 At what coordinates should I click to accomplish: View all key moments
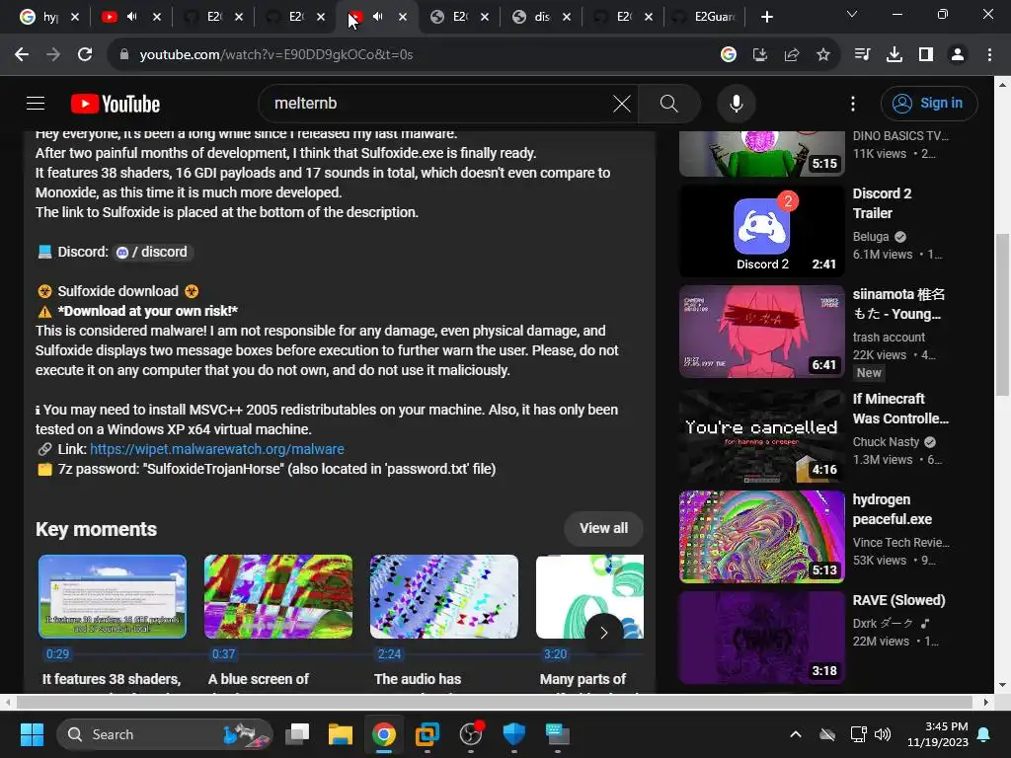coord(603,529)
